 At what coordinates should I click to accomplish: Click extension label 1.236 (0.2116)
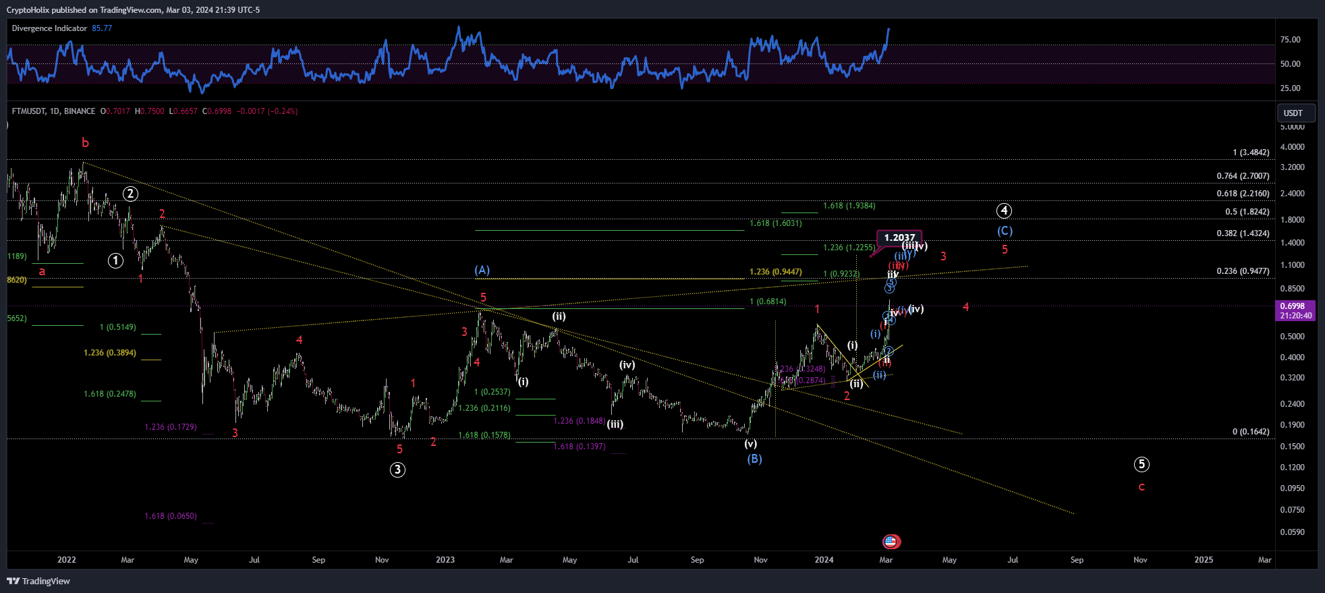click(484, 408)
